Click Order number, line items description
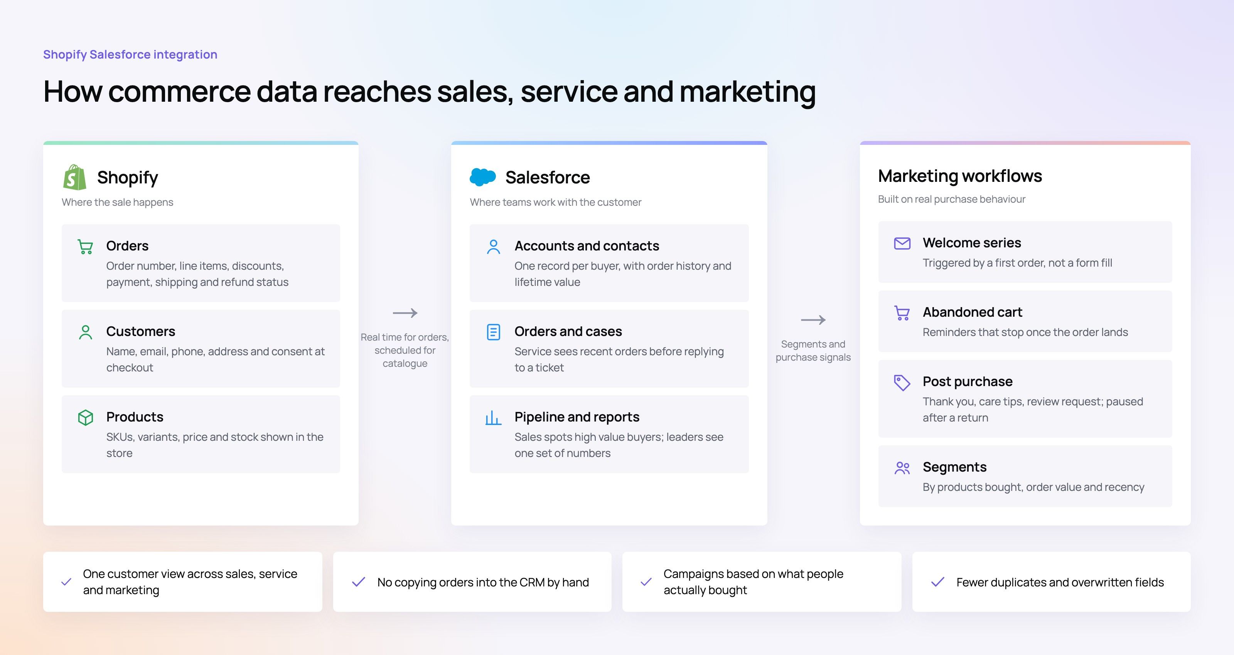 [x=197, y=274]
